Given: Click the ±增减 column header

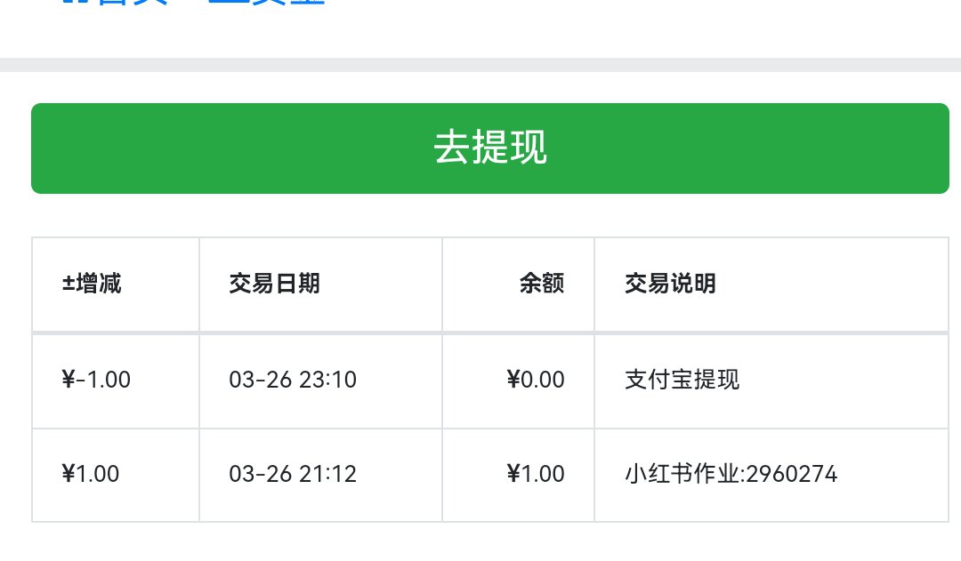Looking at the screenshot, I should click(92, 284).
